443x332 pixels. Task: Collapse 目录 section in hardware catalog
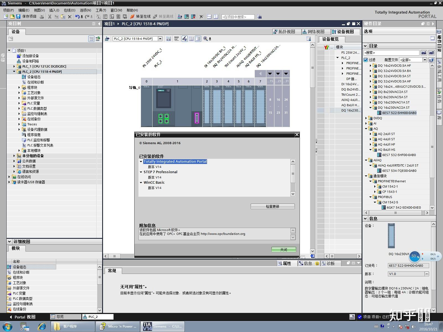(x=365, y=46)
